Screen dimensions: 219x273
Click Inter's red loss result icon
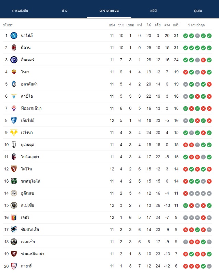point(203,60)
